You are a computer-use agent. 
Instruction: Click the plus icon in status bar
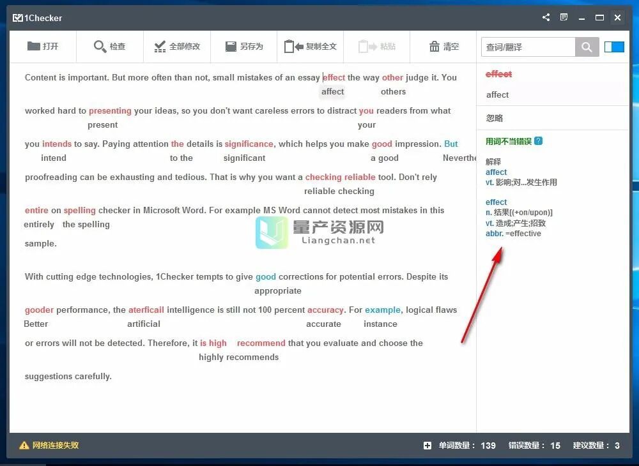427,446
